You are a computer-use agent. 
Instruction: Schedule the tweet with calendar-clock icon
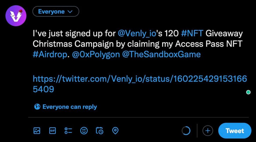99,131
